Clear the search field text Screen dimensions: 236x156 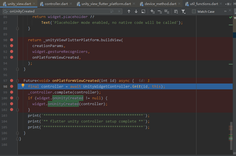(119, 11)
